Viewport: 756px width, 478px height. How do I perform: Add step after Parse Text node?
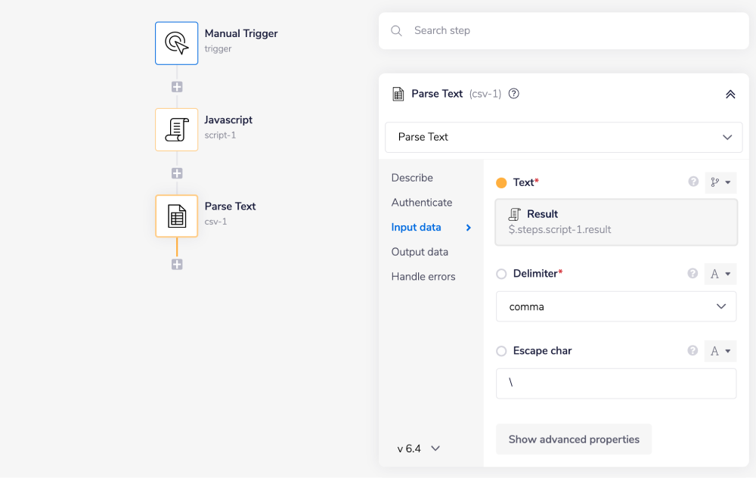[x=177, y=265]
